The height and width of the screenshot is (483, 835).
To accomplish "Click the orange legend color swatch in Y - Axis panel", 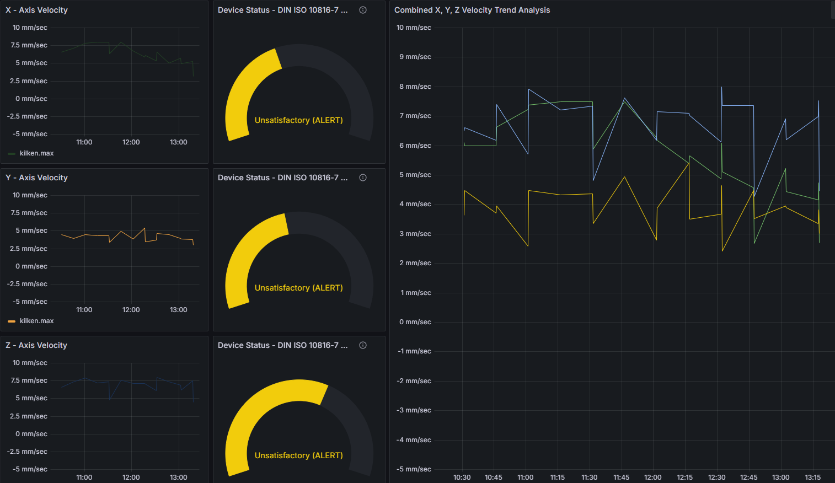I will 12,321.
